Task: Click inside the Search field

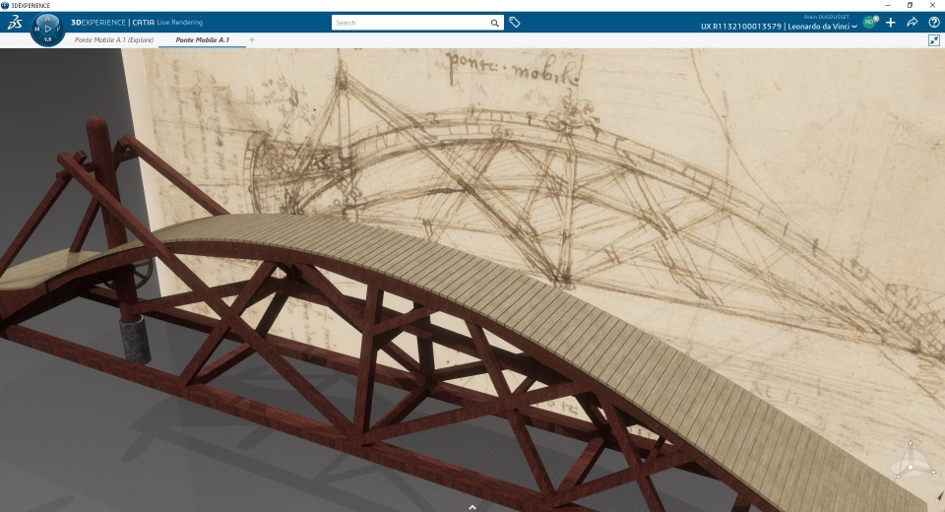Action: [409, 23]
